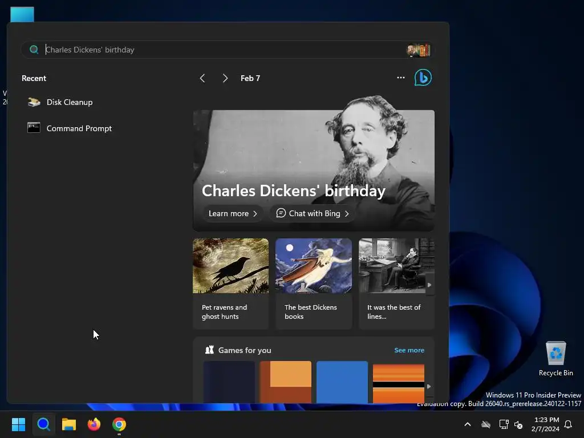The width and height of the screenshot is (584, 438).
Task: Click the Charles Dickens' birthday headline
Action: tap(294, 190)
